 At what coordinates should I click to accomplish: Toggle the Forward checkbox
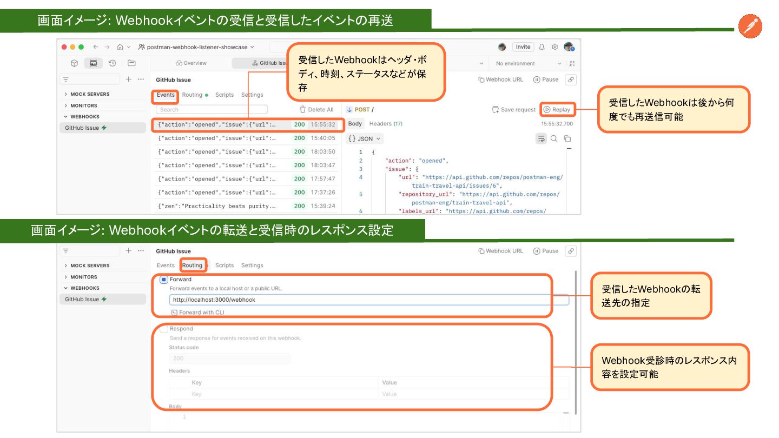(164, 280)
